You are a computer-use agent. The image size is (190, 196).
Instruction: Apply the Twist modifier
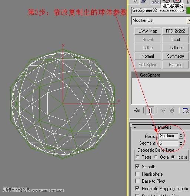point(176,39)
